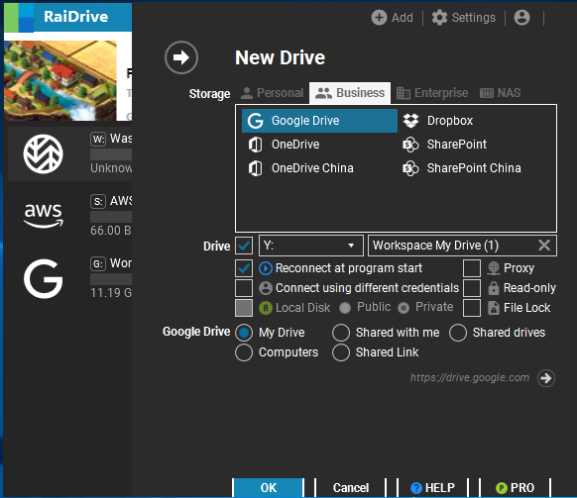Open HELP button

click(432, 487)
